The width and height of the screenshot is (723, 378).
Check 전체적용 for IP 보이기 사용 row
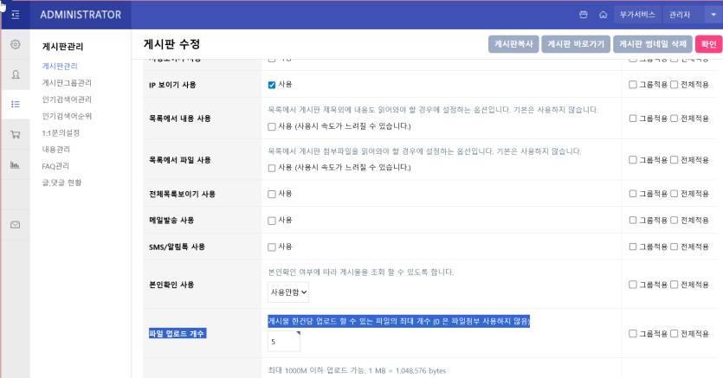(675, 85)
